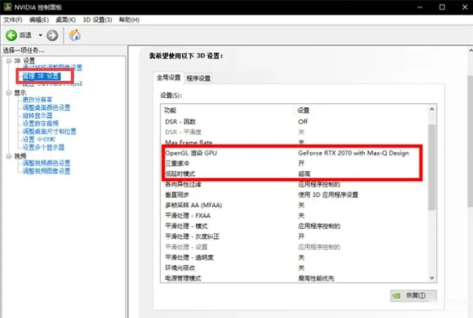Viewport: 473px width, 318px height.
Task: Open 调整桌面颜色设置 in the tree
Action: (47, 108)
